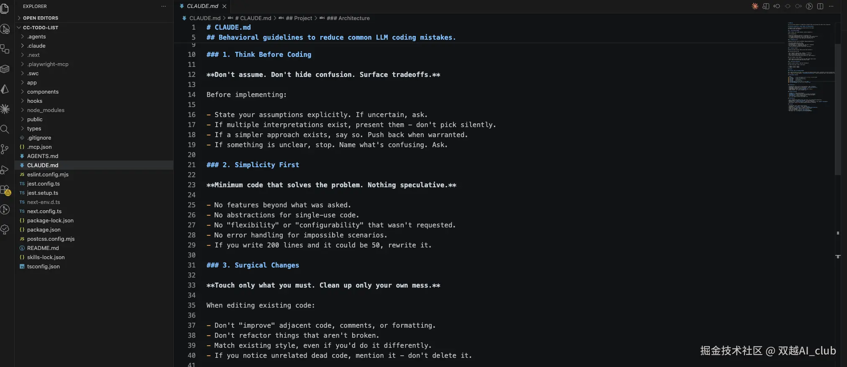
Task: Expand the OPEN EDITORS section
Action: click(41, 18)
